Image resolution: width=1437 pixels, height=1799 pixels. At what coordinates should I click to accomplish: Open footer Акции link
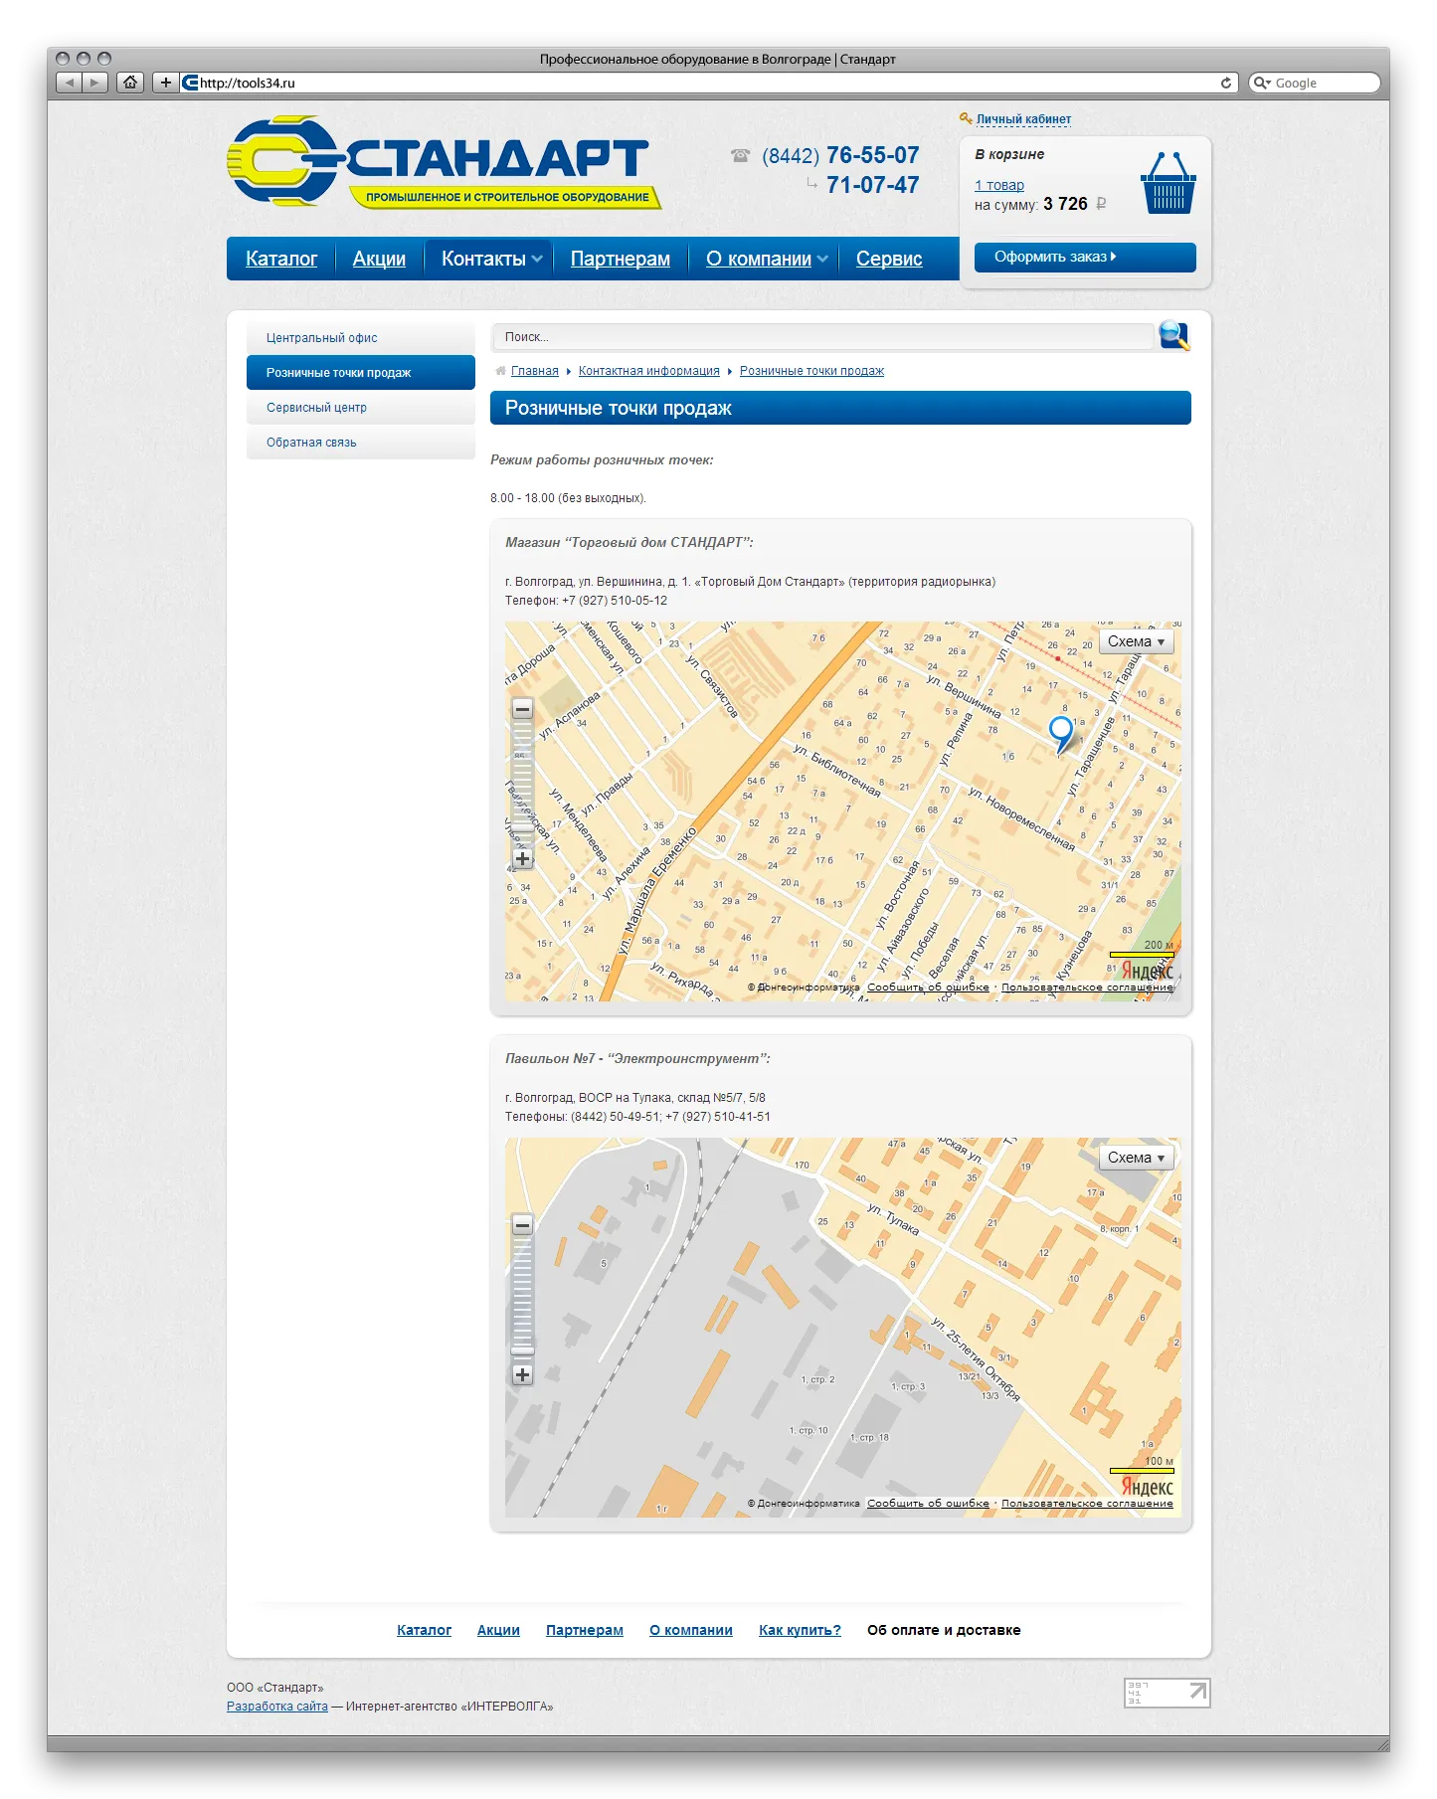498,1630
